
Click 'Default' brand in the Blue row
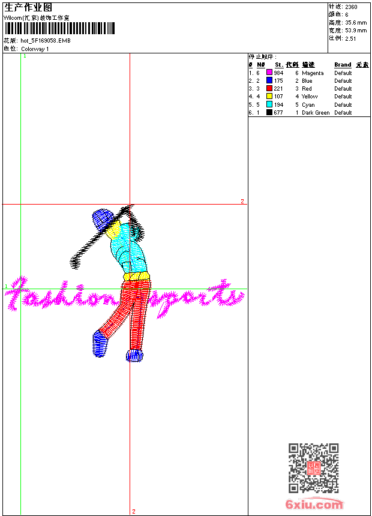pos(343,81)
